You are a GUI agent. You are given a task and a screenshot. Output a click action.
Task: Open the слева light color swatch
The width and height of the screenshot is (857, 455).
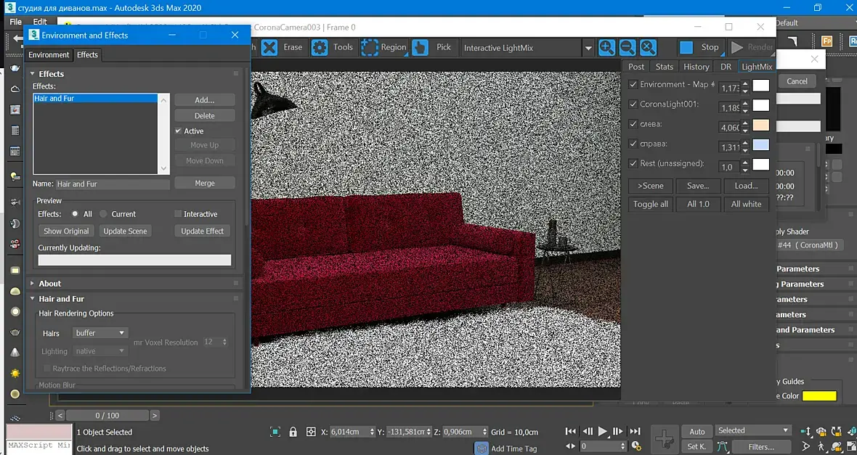tap(761, 125)
